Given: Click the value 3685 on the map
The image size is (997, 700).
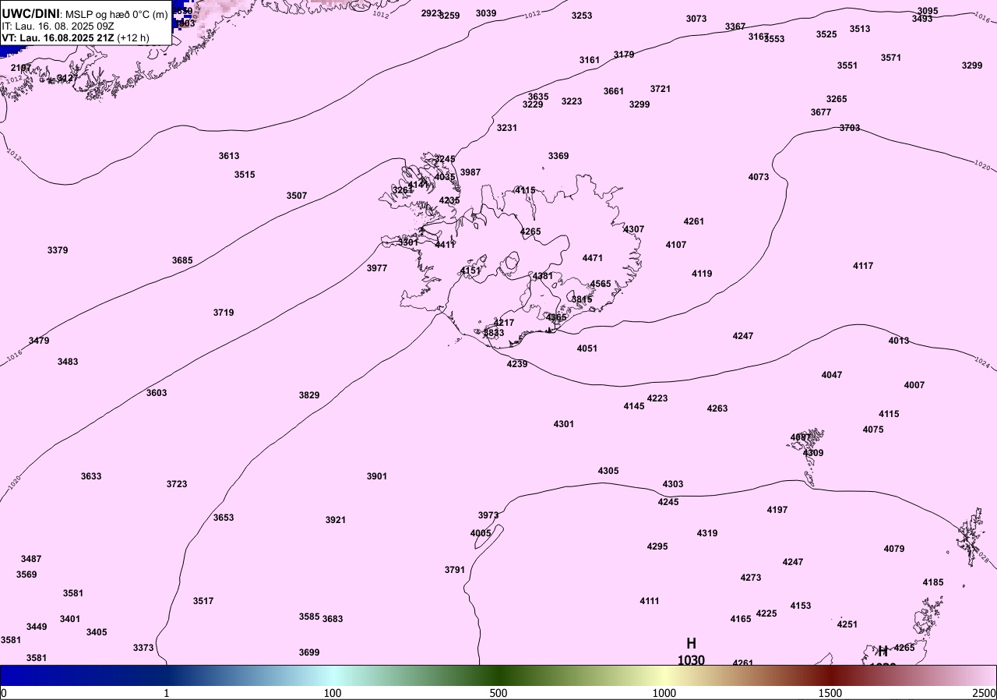Looking at the screenshot, I should click(x=182, y=260).
